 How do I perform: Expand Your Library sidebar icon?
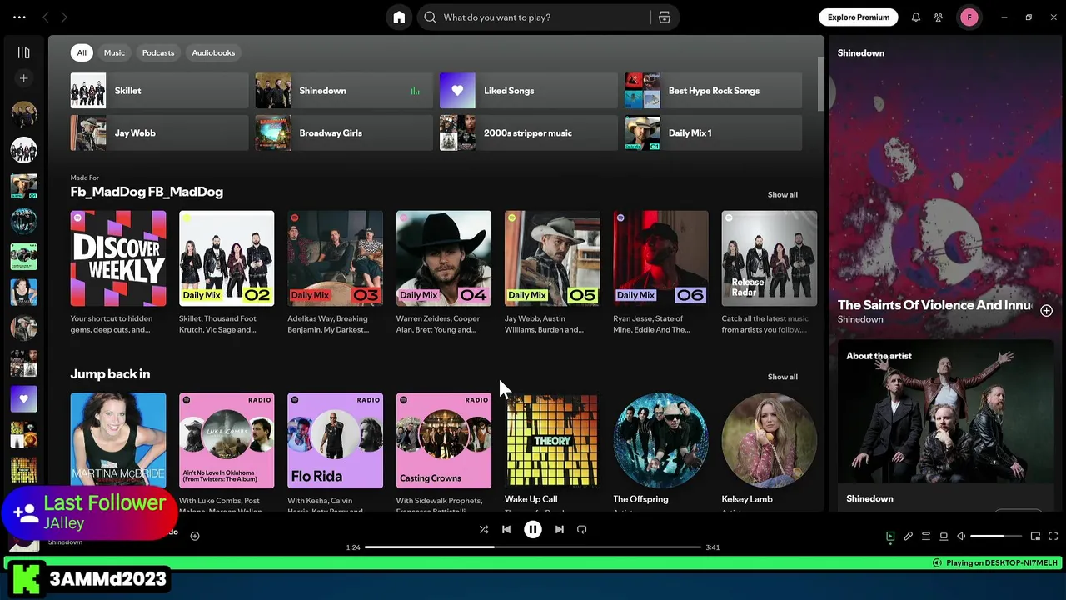(23, 52)
